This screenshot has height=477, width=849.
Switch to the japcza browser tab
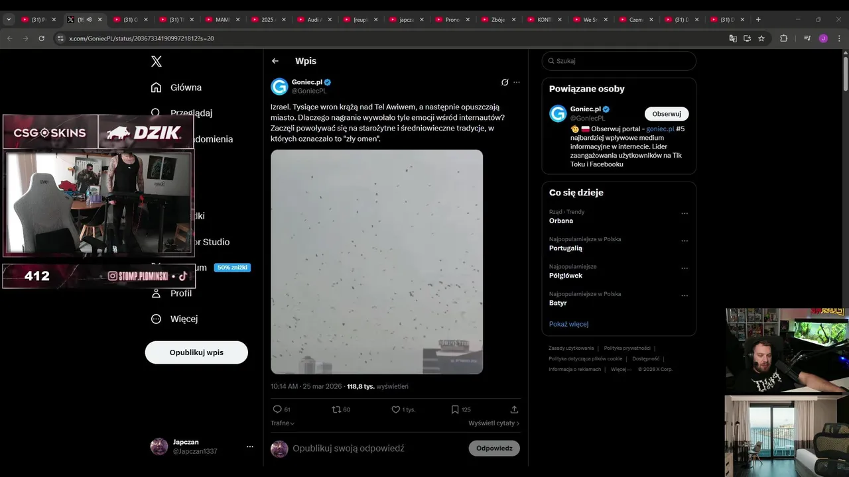(406, 20)
